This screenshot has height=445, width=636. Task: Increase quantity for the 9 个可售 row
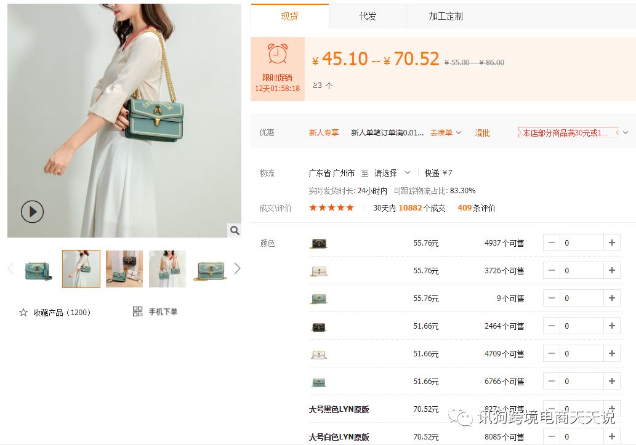pos(611,298)
